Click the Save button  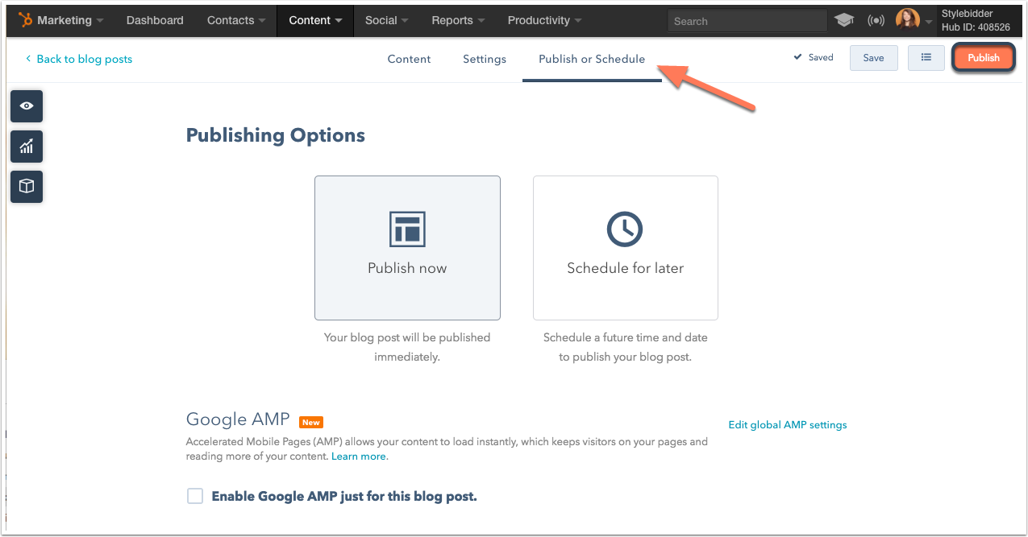click(x=873, y=58)
